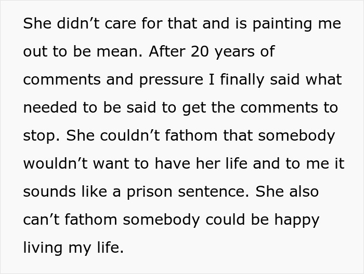Click the phrase 'I finally said what'
The image size is (364, 274).
[276, 80]
